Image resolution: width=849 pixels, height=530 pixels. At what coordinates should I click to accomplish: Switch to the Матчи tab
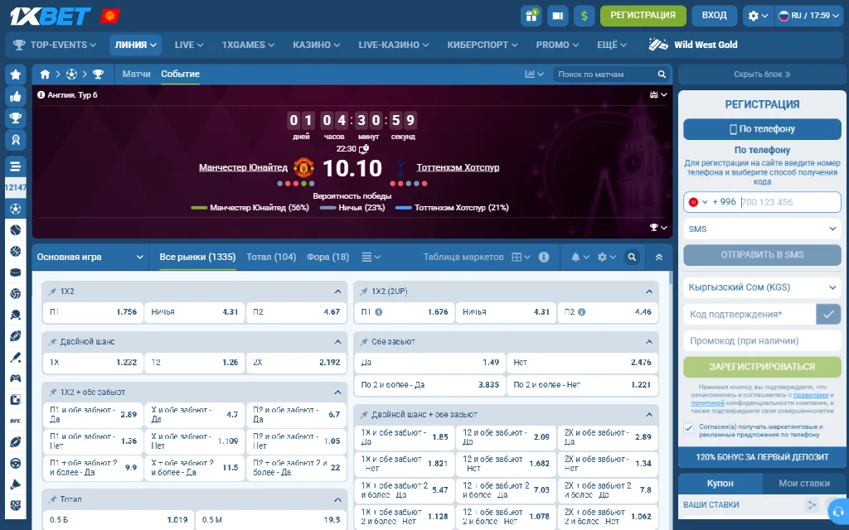coord(137,74)
